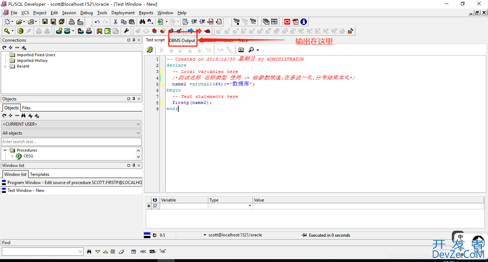Click the Value column header
Screen dimensions: 488x262
[369, 200]
